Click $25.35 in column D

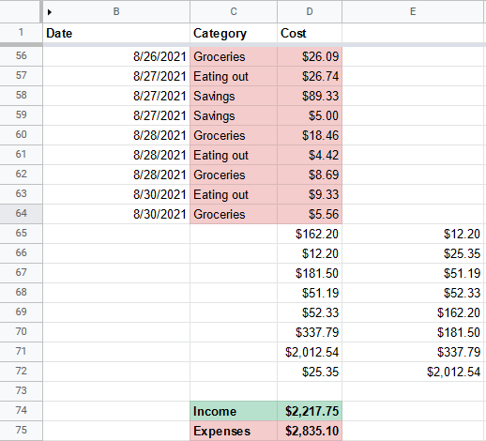point(310,372)
